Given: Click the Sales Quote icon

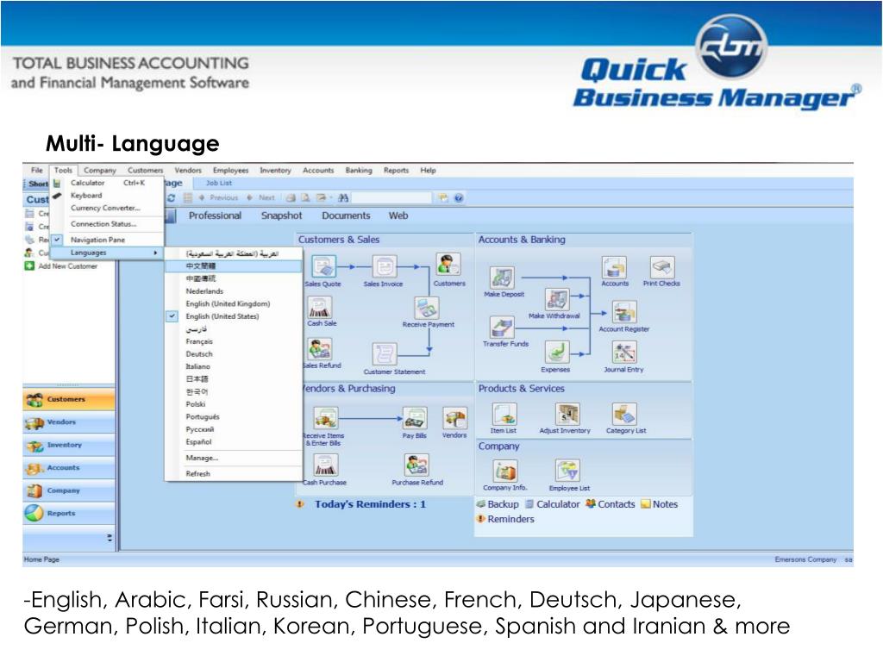Looking at the screenshot, I should (x=323, y=267).
